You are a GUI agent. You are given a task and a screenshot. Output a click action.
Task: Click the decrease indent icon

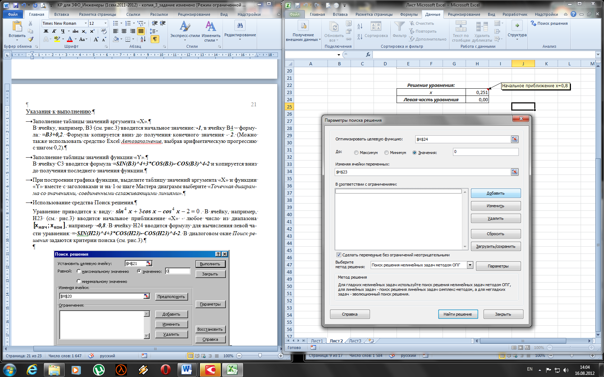pos(155,23)
